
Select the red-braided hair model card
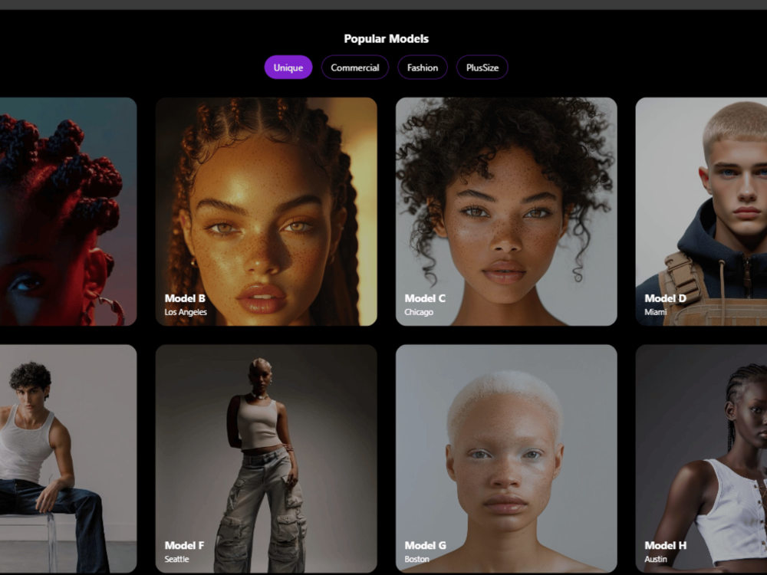68,212
